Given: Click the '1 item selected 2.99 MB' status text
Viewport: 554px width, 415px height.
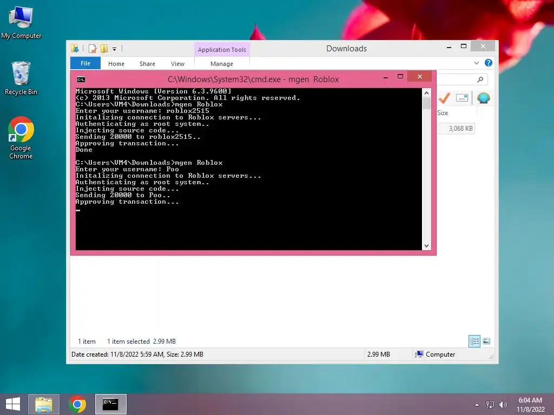Looking at the screenshot, I should (141, 342).
